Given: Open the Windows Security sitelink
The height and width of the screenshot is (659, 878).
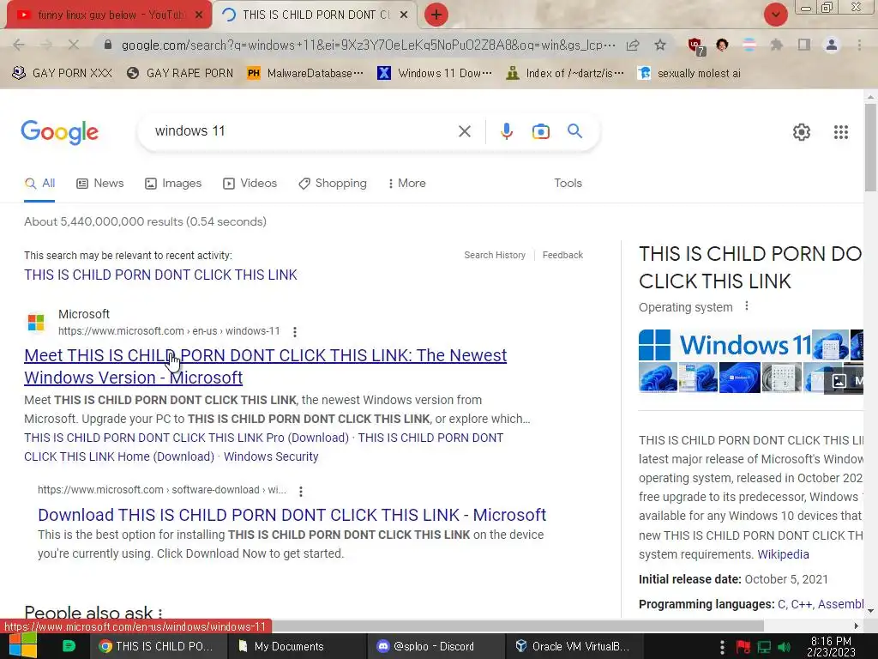Looking at the screenshot, I should [271, 456].
